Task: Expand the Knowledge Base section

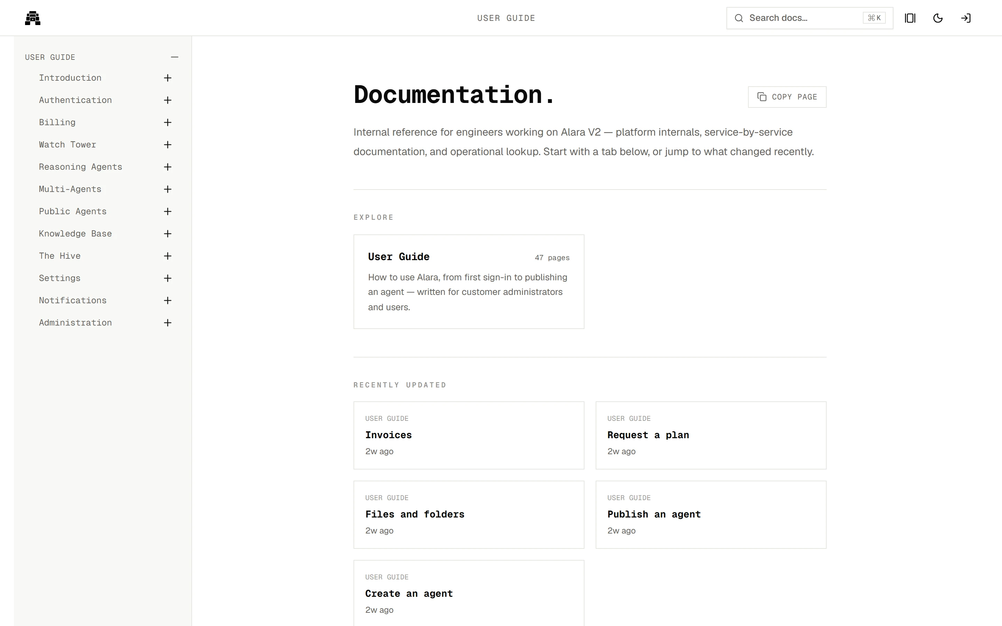Action: (x=168, y=234)
